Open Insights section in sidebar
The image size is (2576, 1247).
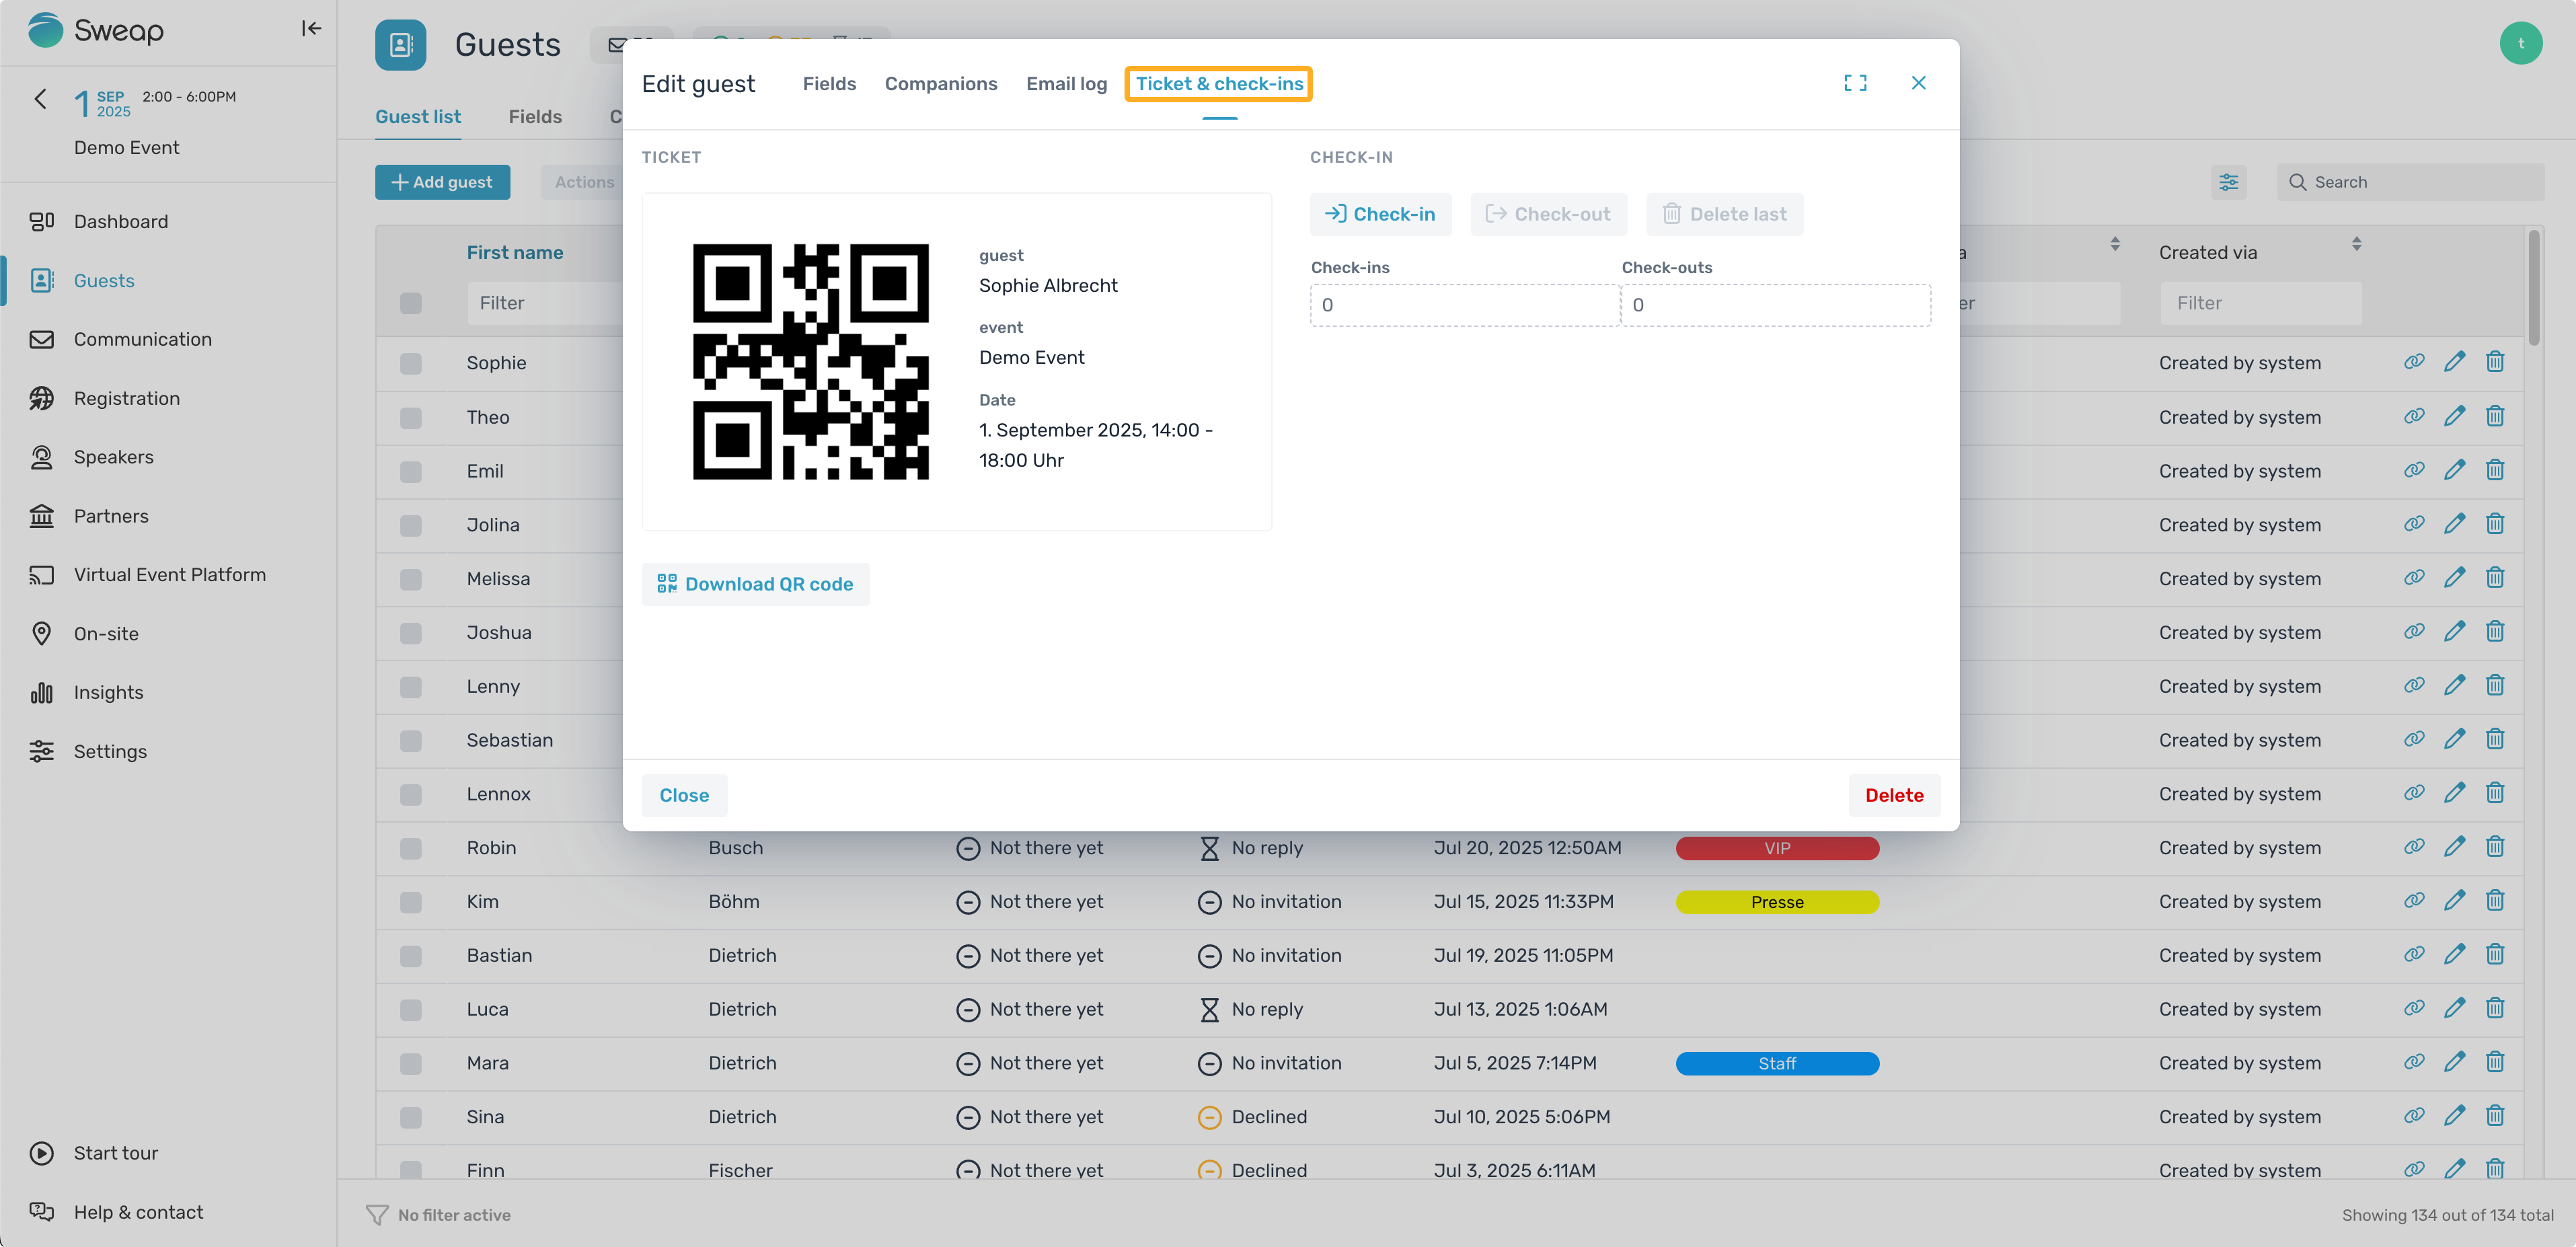(x=108, y=692)
